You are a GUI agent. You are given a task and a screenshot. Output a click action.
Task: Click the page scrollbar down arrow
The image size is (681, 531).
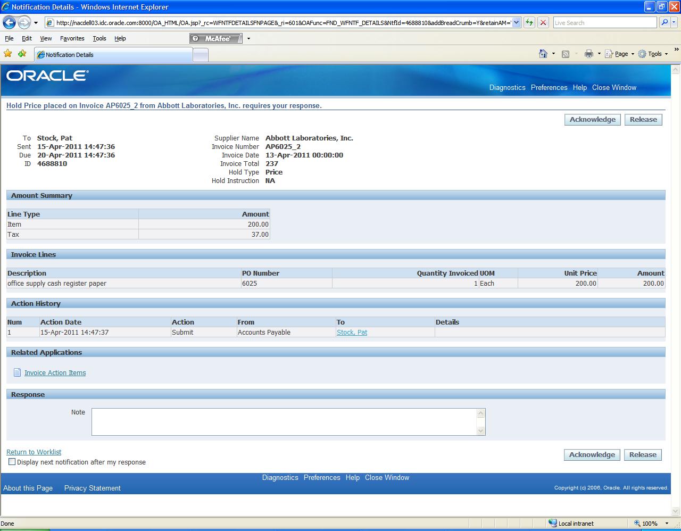pos(676,511)
